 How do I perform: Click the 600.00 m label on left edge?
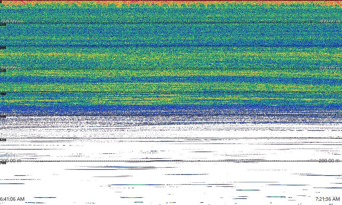[x=11, y=68]
